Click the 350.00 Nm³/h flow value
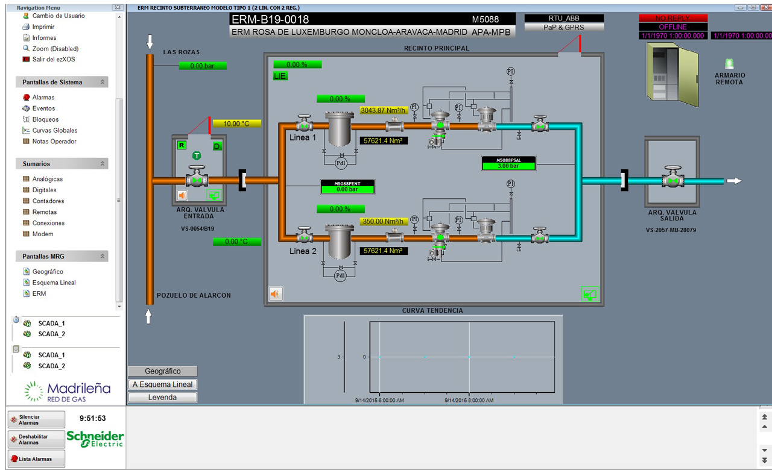 tap(384, 222)
